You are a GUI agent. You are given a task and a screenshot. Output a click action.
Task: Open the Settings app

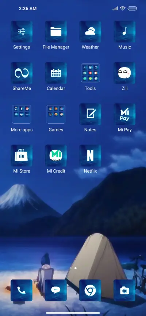point(22,32)
